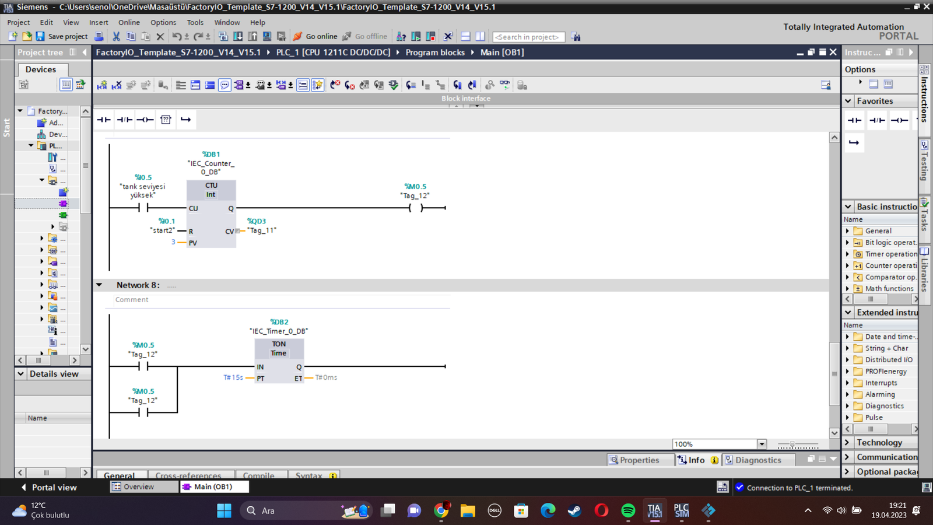The height and width of the screenshot is (525, 933).
Task: Click Program blocks in the breadcrumb path
Action: tap(435, 52)
